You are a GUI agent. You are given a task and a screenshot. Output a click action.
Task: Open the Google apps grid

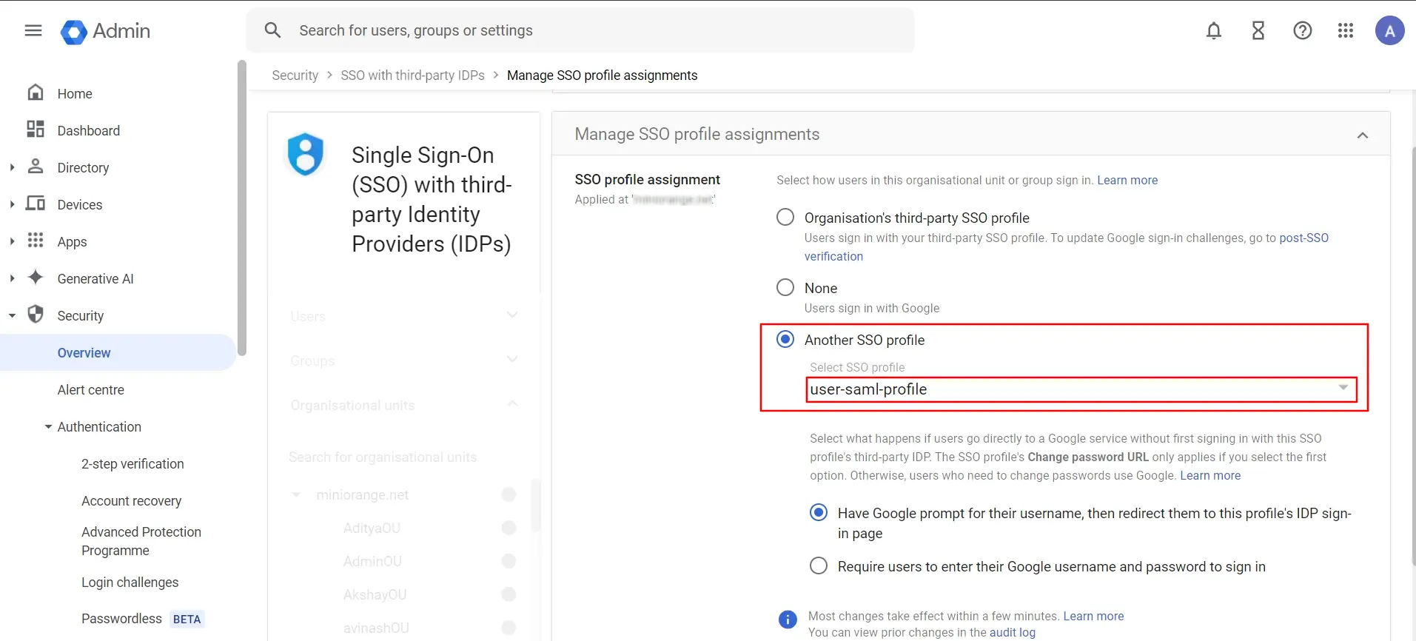[x=1346, y=30]
